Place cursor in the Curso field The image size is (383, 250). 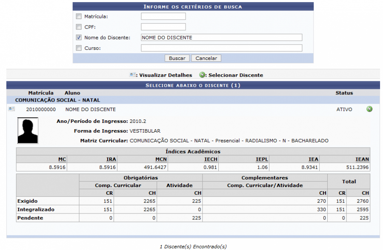[x=221, y=48]
